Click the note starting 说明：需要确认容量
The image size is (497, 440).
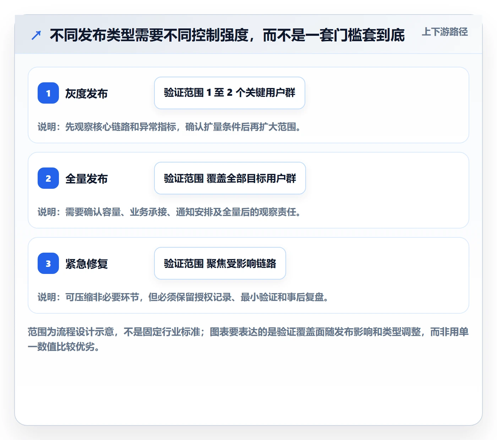[x=169, y=212]
